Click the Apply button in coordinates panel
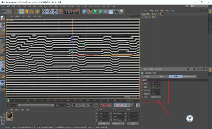 click(133, 124)
